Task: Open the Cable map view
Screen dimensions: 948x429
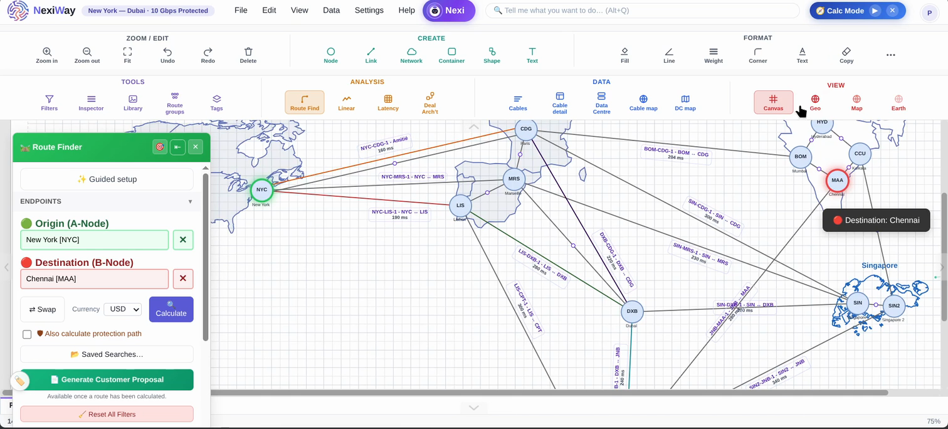Action: pos(643,103)
